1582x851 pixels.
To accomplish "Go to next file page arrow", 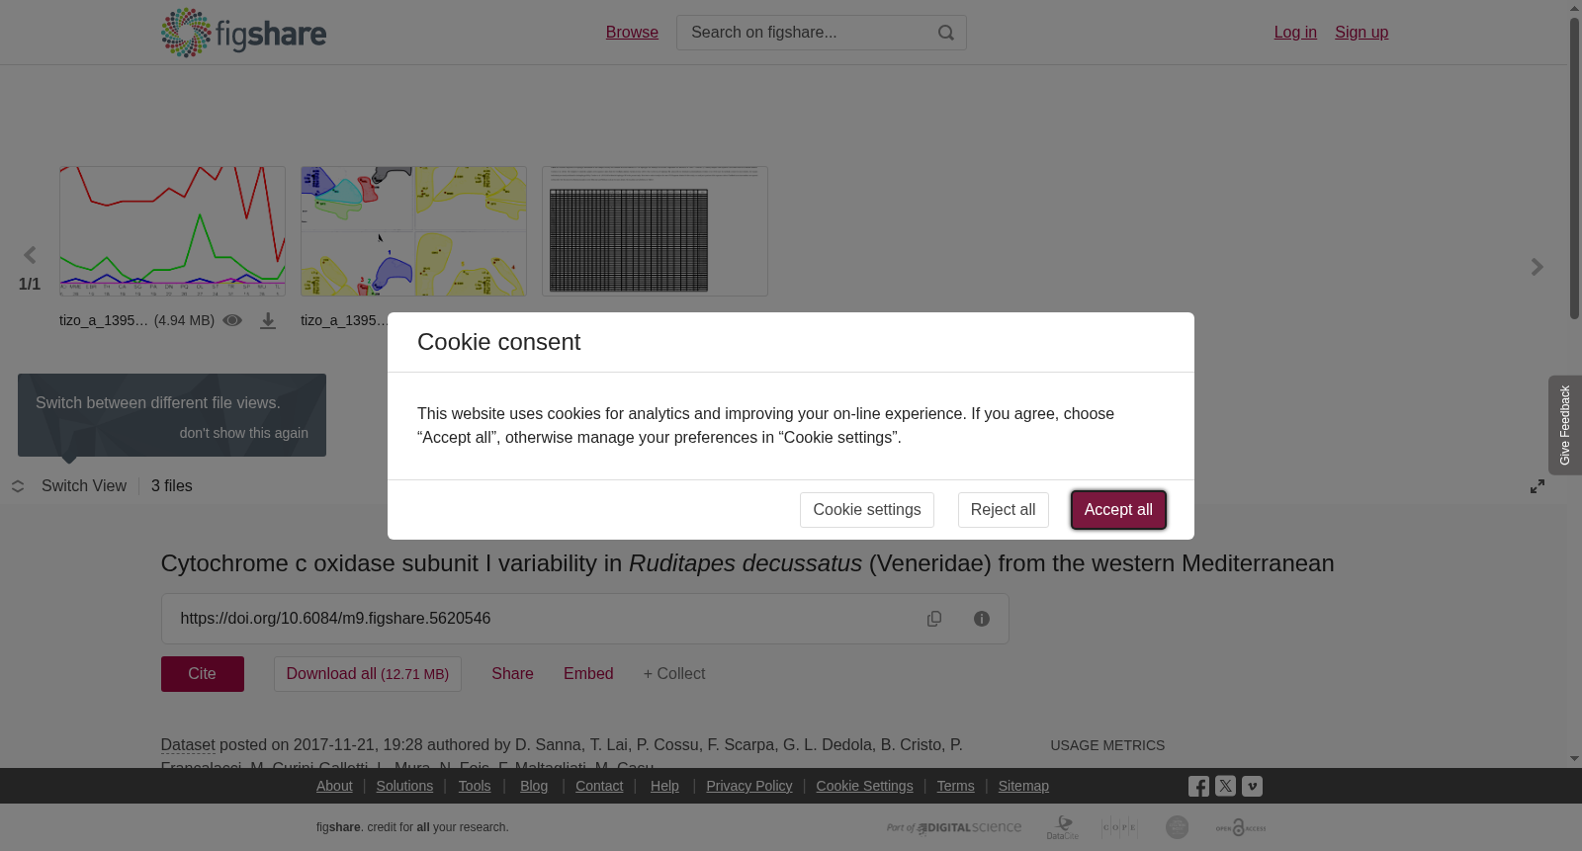I will coord(1538,267).
